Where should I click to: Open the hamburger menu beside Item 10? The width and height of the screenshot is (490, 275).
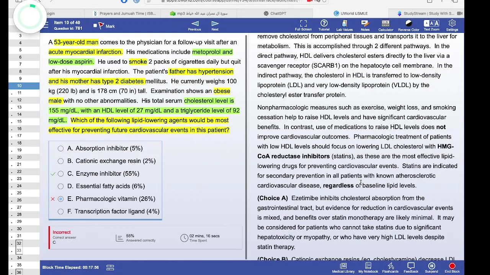coord(46,26)
